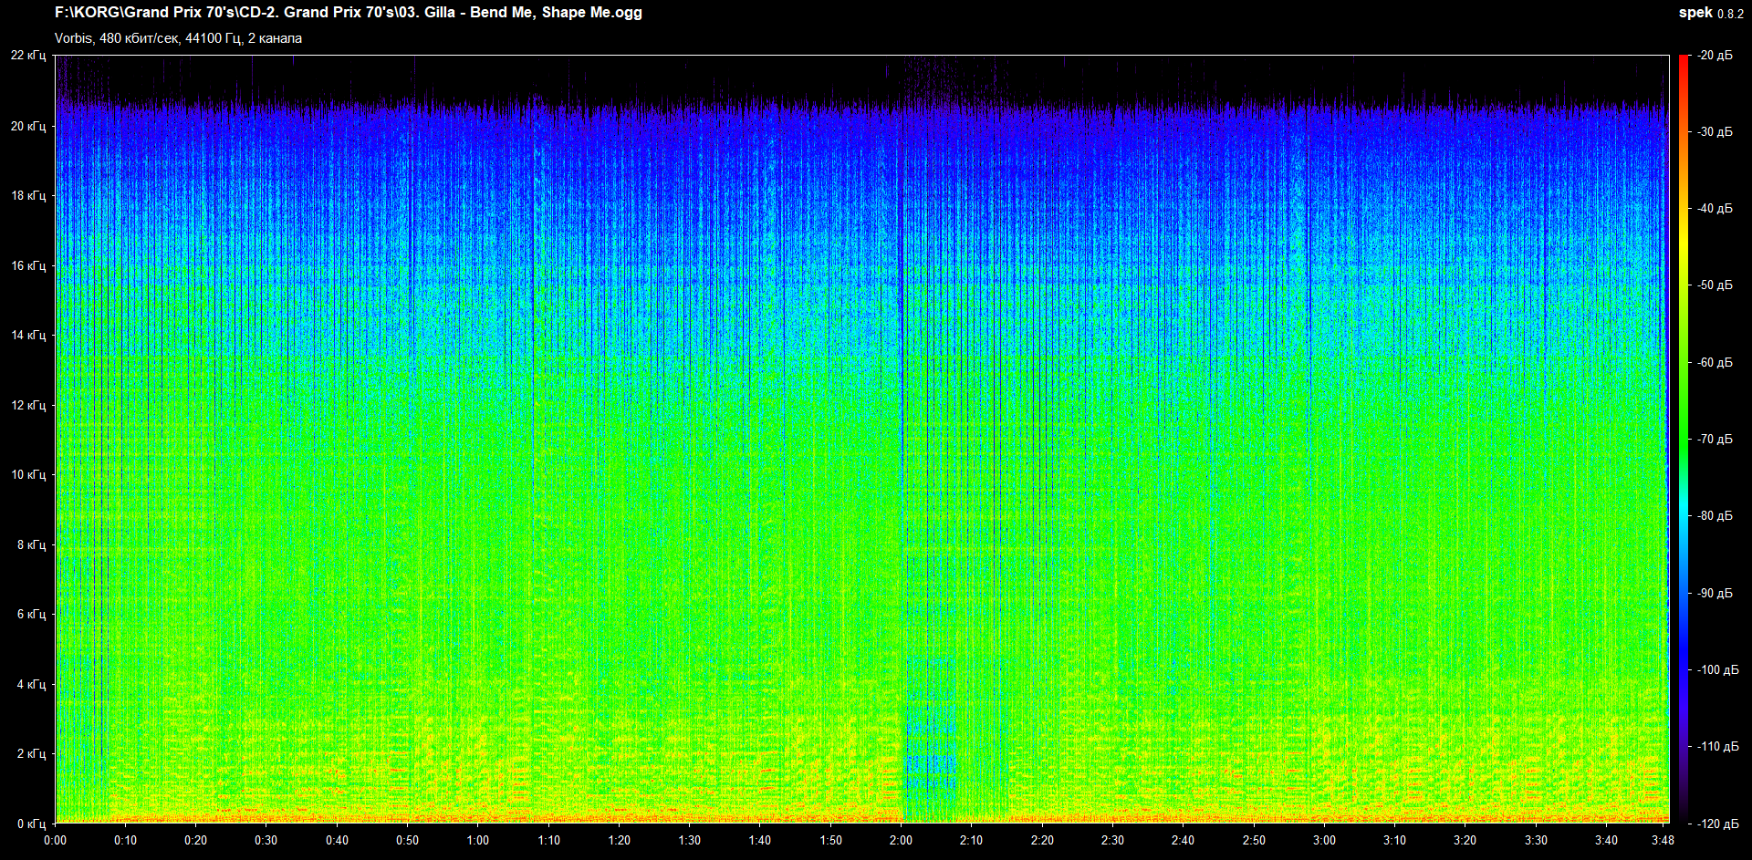Screen dimensions: 1752x860
Task: Pick the 3:00 marker on the timeline
Action: coord(1324,840)
